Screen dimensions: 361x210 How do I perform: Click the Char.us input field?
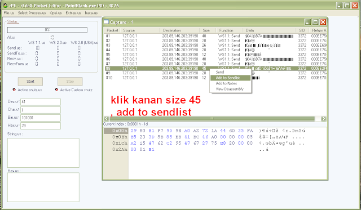(x=41, y=110)
